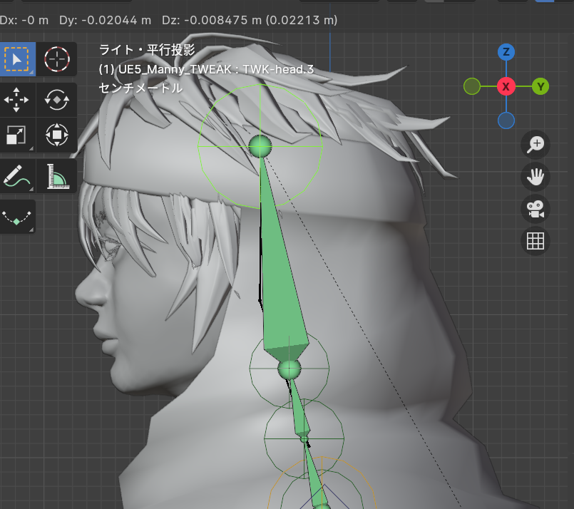
Task: Click the negative Z axis gizmo ball
Action: tap(506, 120)
